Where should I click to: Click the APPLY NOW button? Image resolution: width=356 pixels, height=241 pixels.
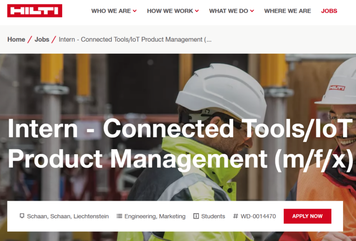point(307,216)
